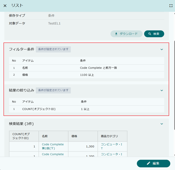Image resolution: width=175 pixels, height=170 pixels.
Task: Select the 名前 filter condition row
Action: pos(87,68)
